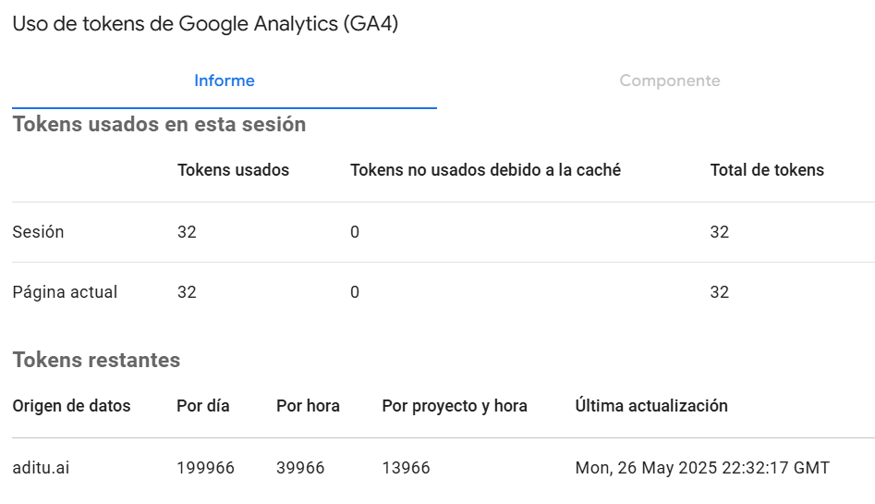This screenshot has width=875, height=504.
Task: Click the "Tokens restantes" section heading
Action: coord(96,360)
